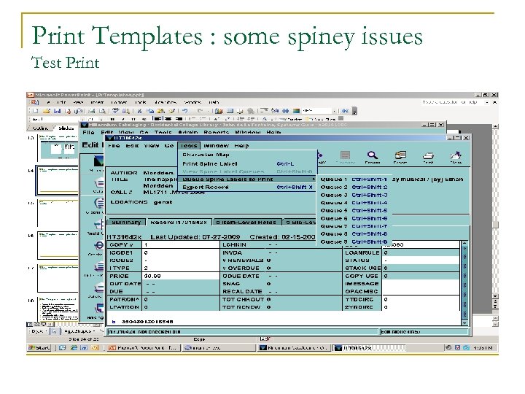Click PowerPoint Insert Chart toolbar icon
This screenshot has height=394, width=525.
click(x=219, y=111)
